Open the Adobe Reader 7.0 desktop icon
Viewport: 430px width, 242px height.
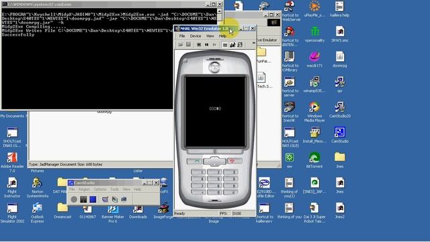[12, 163]
